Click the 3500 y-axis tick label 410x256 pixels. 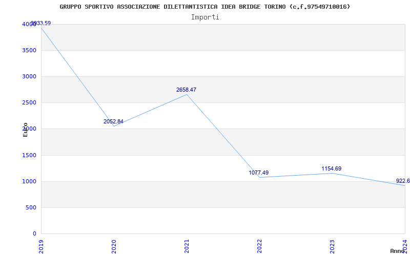click(28, 50)
